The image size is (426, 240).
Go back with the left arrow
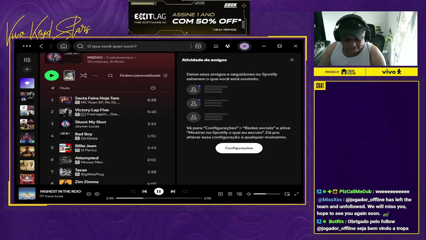tap(41, 46)
